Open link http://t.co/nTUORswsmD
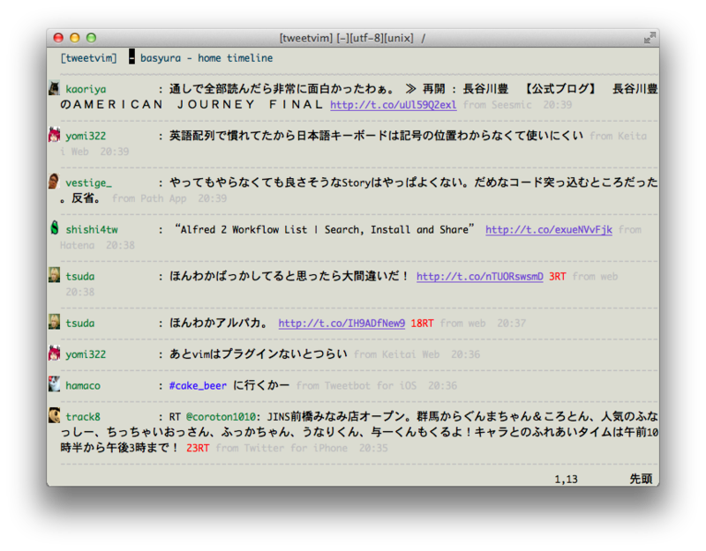Image resolution: width=706 pixels, height=551 pixels. [479, 277]
